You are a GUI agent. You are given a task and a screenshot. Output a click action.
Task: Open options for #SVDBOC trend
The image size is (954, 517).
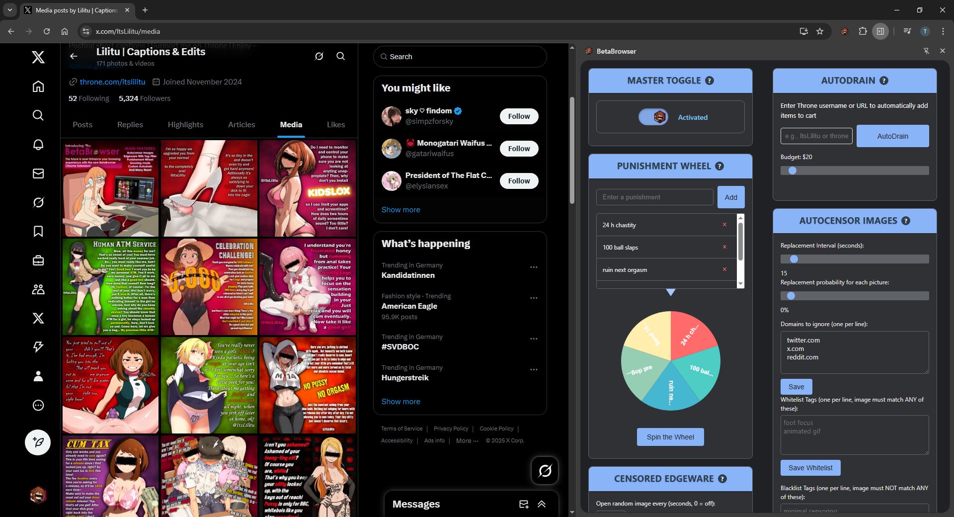click(534, 339)
